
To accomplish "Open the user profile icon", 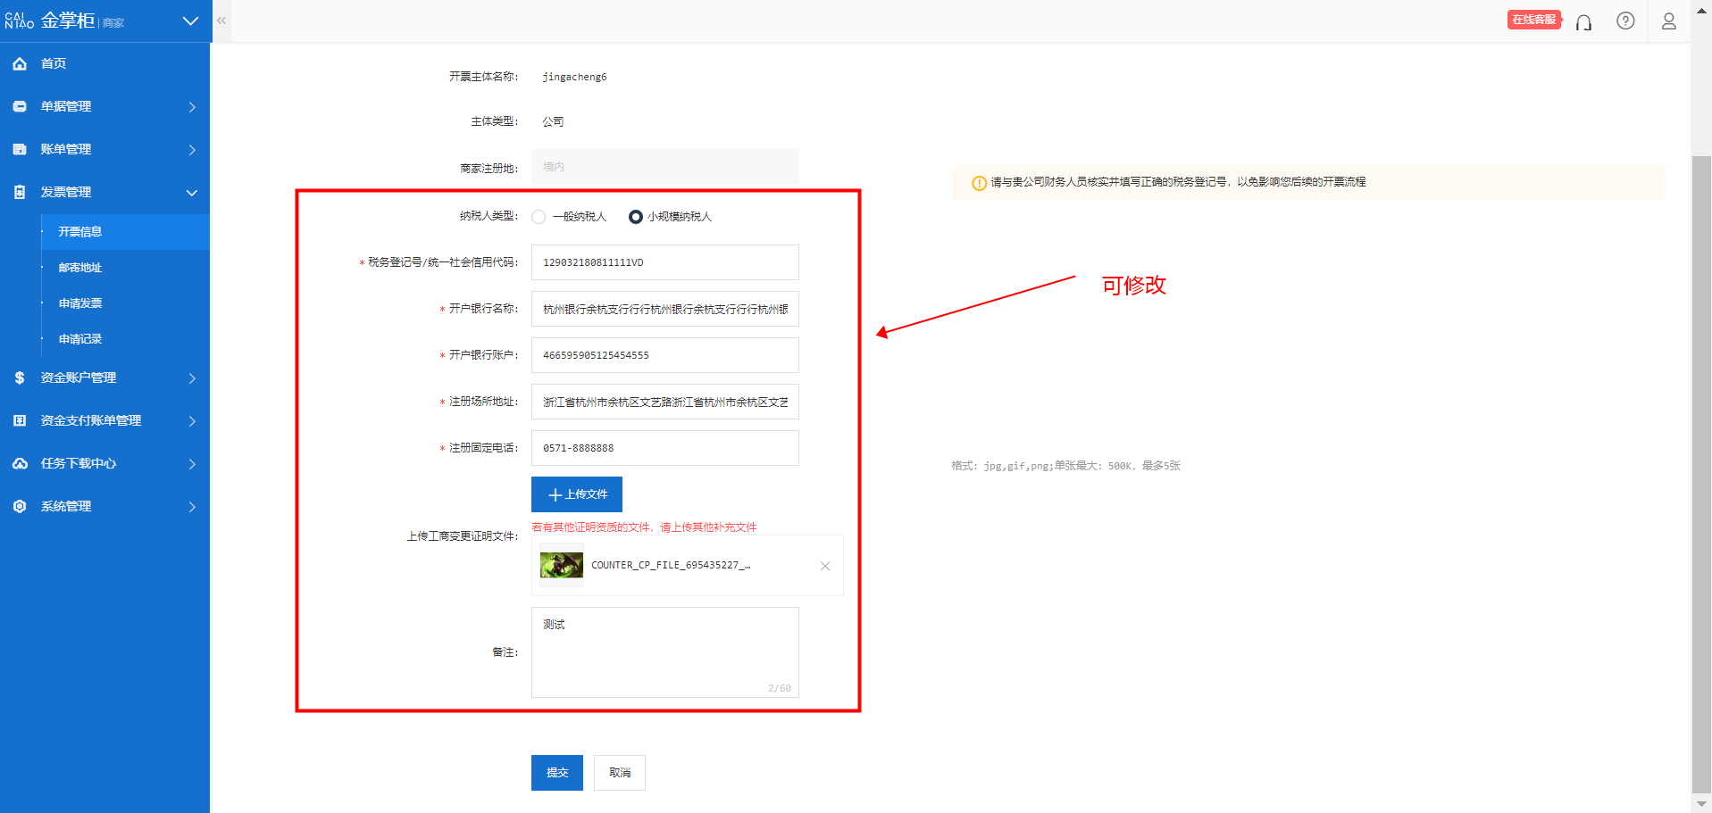I will click(x=1668, y=21).
